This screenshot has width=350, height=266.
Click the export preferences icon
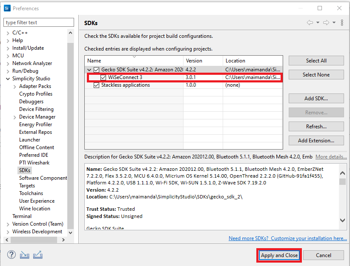coord(38,255)
